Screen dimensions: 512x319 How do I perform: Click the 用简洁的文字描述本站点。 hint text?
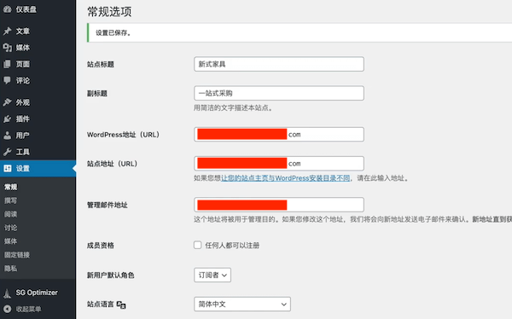point(233,107)
